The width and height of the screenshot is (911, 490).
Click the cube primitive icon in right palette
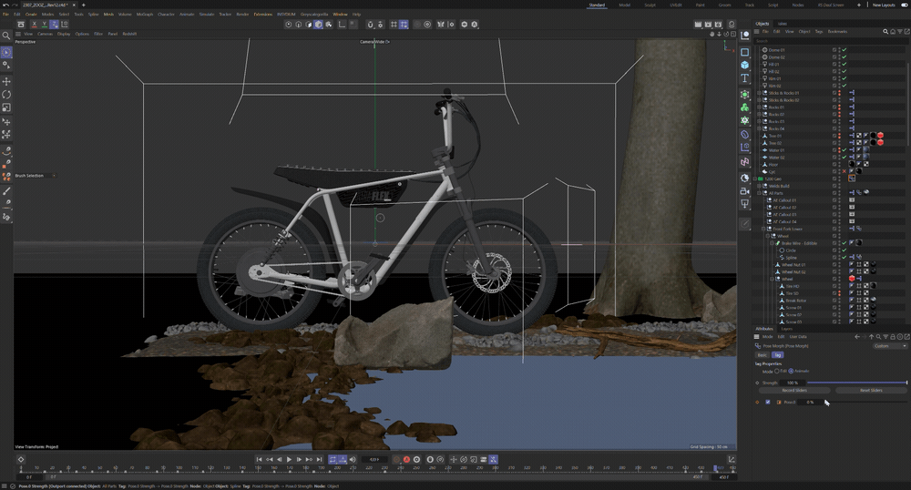(x=745, y=65)
